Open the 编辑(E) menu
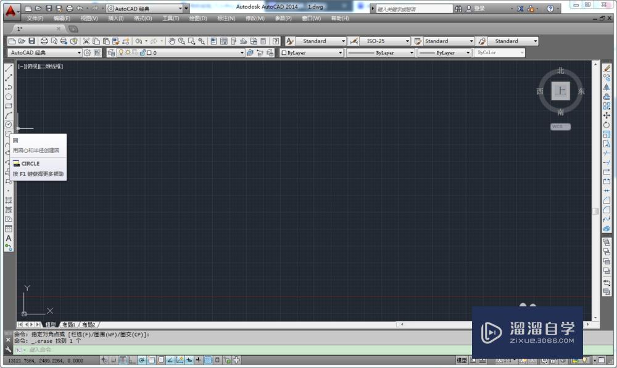 tap(62, 18)
